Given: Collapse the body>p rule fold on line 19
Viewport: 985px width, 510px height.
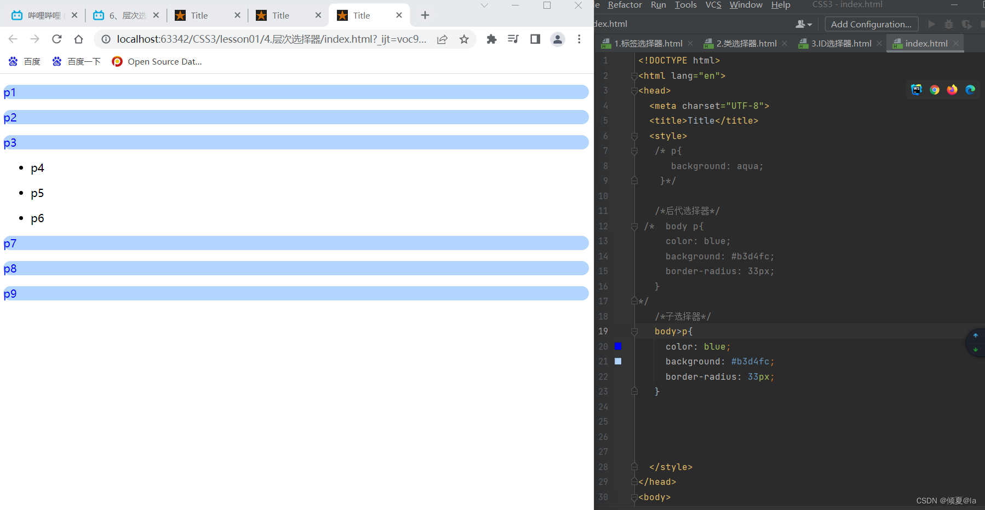Looking at the screenshot, I should (x=634, y=331).
